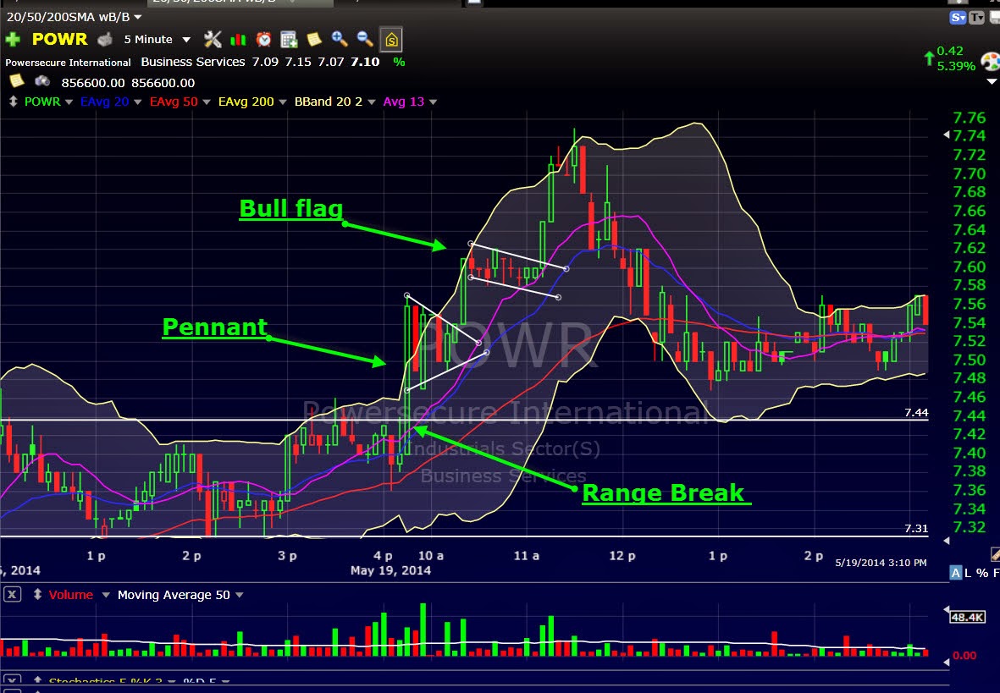This screenshot has width=1000, height=693.
Task: Click the 7.15 quote value
Action: point(298,62)
